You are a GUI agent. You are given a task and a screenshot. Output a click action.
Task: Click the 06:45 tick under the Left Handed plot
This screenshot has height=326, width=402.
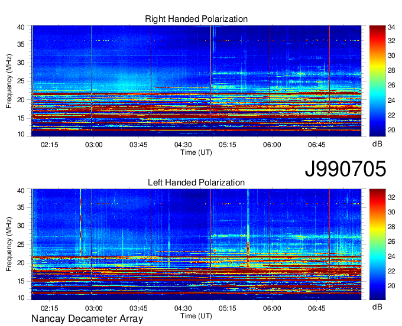[x=317, y=308]
